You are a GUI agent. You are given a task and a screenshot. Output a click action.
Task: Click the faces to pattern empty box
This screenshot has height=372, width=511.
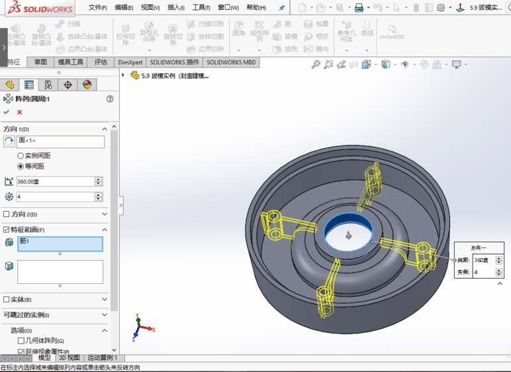[x=60, y=271]
